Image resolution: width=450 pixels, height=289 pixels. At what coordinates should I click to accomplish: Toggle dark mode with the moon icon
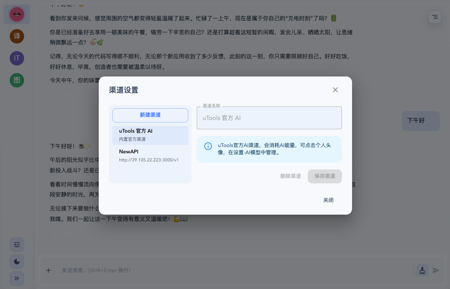point(17,262)
